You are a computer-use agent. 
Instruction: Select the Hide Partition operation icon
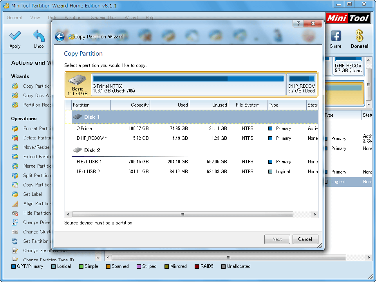pyautogui.click(x=15, y=213)
